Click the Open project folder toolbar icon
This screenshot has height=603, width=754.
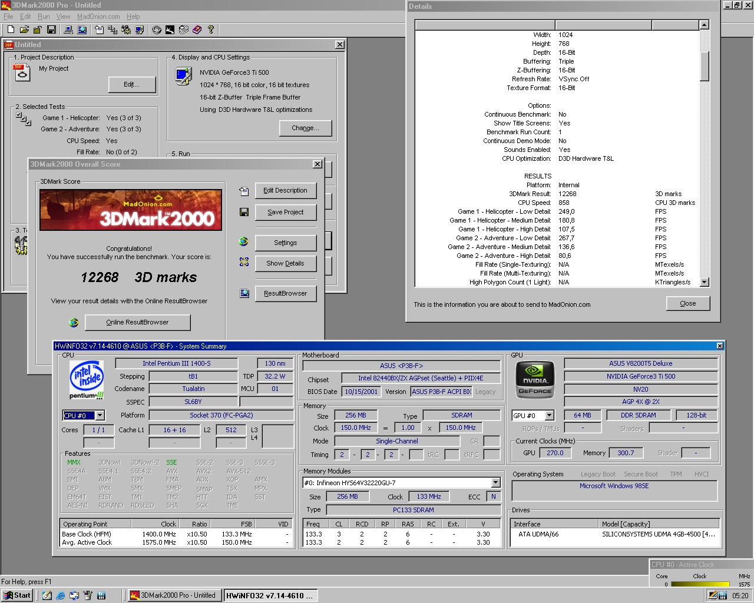[24, 29]
